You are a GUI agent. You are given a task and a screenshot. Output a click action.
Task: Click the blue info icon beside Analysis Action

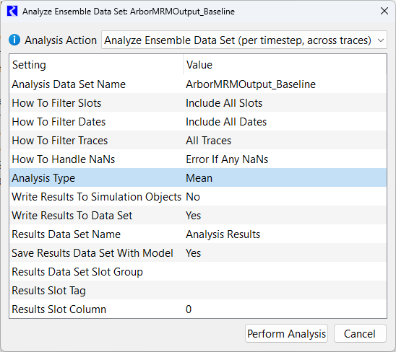coord(14,40)
